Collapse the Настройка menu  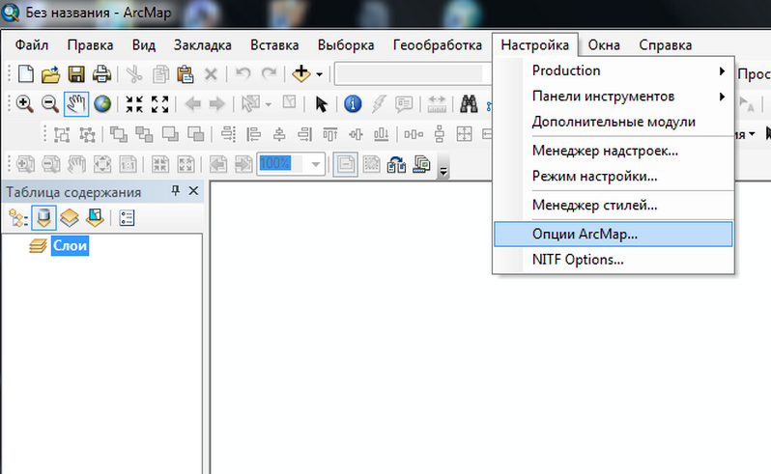(535, 44)
